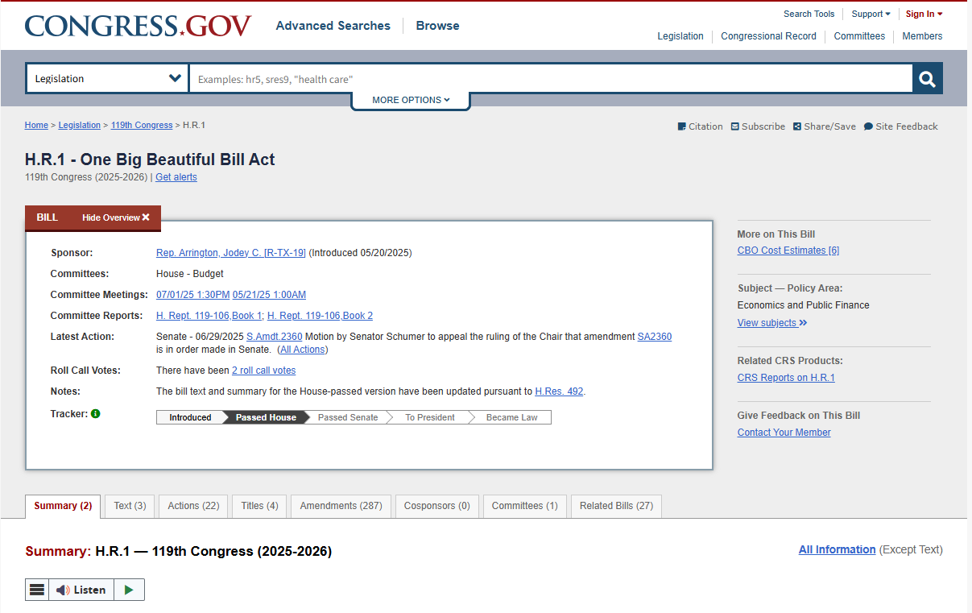Click the Became Law tracker step
The width and height of the screenshot is (972, 613).
[512, 417]
